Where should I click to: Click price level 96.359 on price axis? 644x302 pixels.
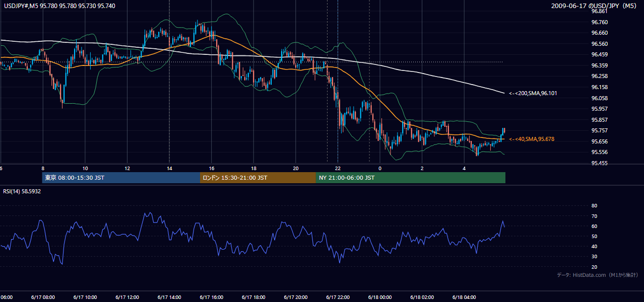600,65
